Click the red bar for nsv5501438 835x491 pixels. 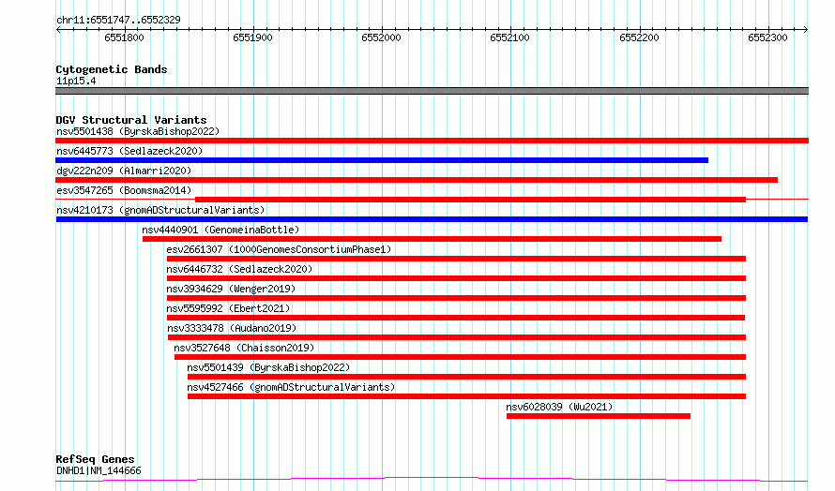click(x=432, y=141)
